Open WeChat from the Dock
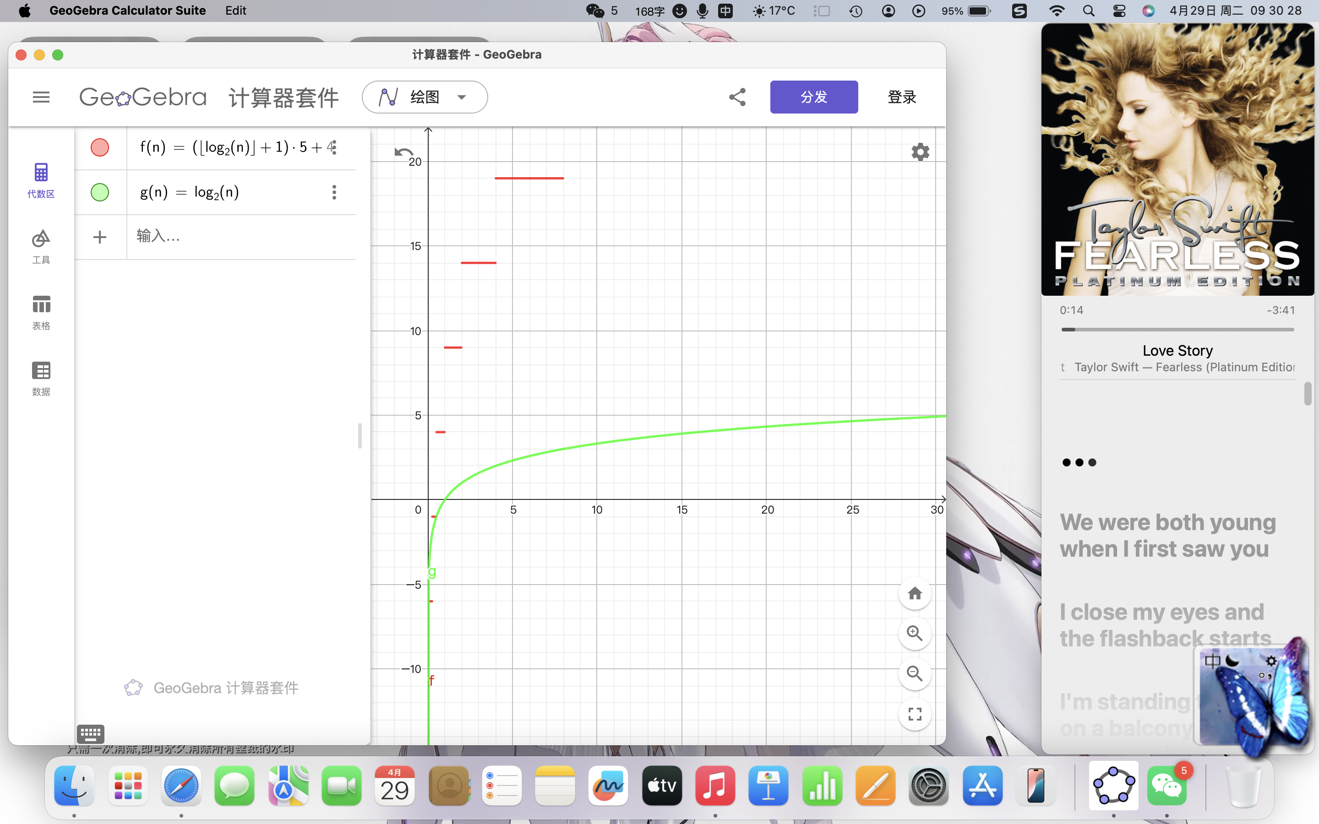This screenshot has width=1319, height=824. [x=1167, y=785]
